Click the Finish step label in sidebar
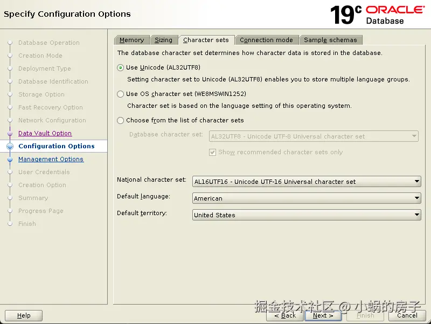This screenshot has width=431, height=324. 27,224
